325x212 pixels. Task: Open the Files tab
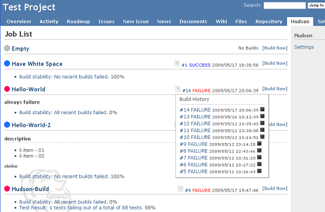pos(241,21)
